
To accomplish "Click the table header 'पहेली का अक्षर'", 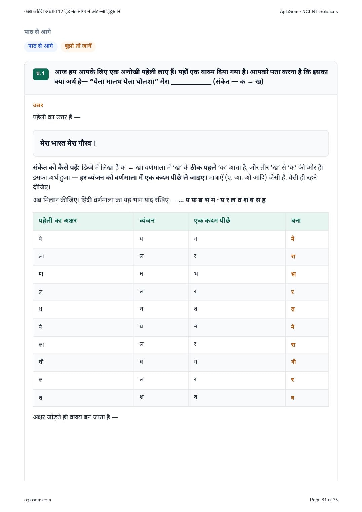I will (x=58, y=221).
